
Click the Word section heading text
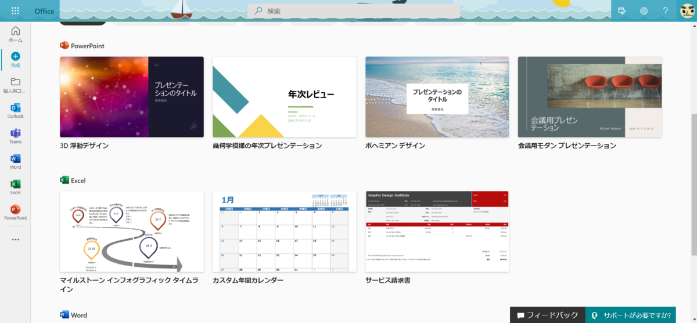coord(79,315)
